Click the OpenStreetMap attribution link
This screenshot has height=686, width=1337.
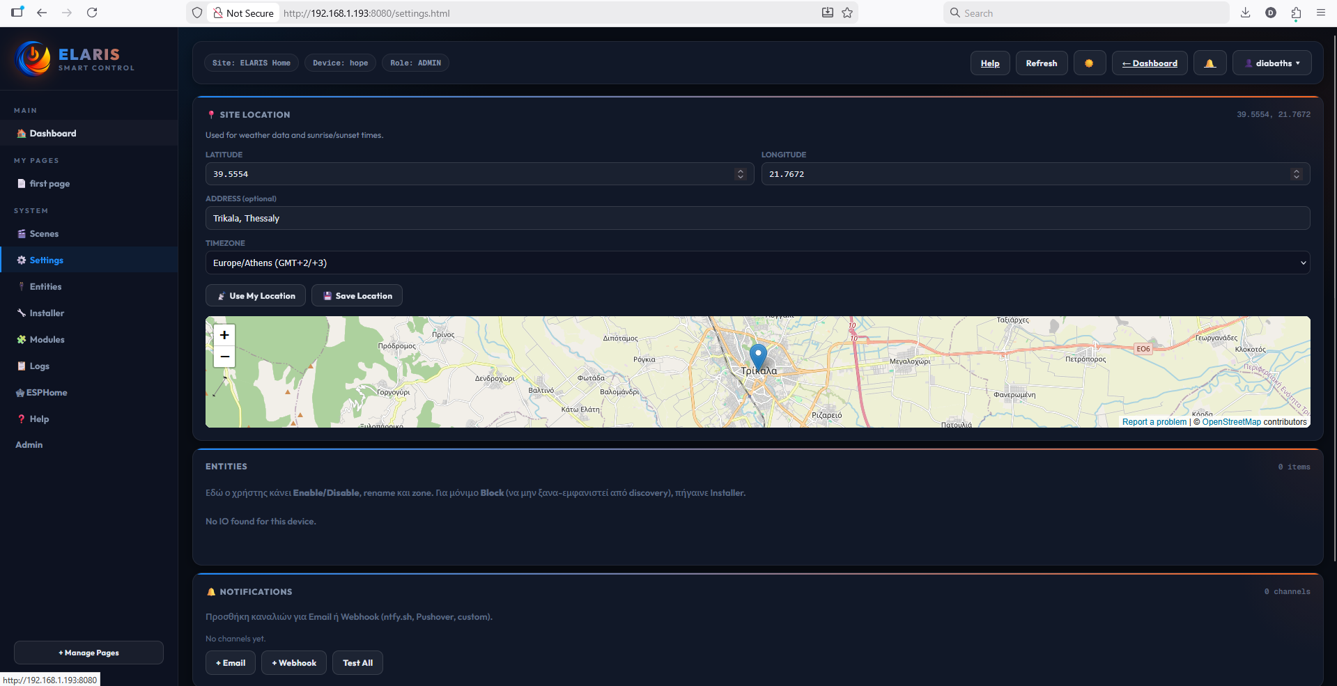[x=1231, y=422]
